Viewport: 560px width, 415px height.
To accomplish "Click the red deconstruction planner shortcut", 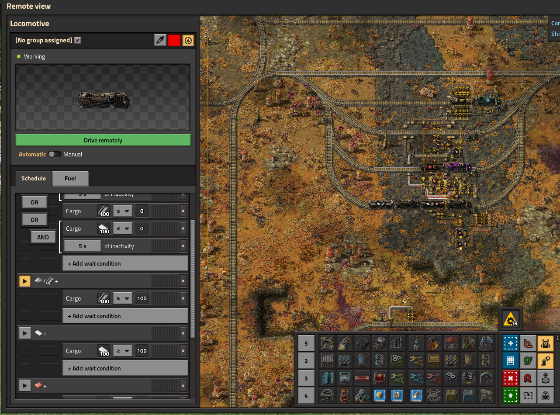I will [x=511, y=378].
